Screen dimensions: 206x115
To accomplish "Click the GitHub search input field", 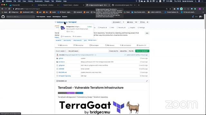I will pyautogui.click(x=20, y=17).
